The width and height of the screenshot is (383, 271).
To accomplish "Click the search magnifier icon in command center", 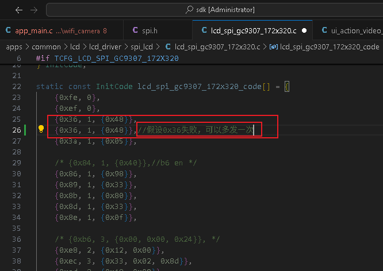I will tap(189, 10).
